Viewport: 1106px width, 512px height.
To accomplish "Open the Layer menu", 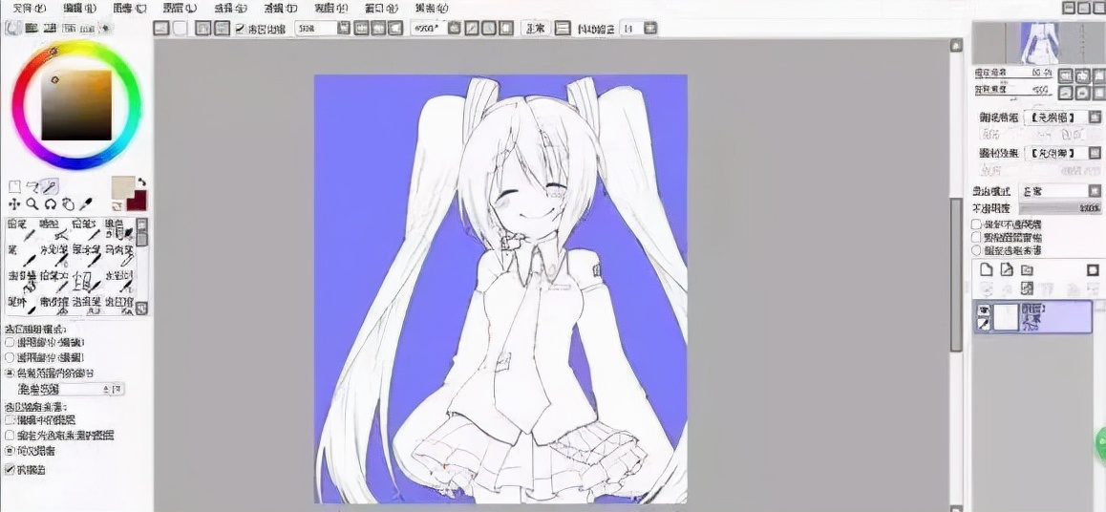I will pos(181,9).
